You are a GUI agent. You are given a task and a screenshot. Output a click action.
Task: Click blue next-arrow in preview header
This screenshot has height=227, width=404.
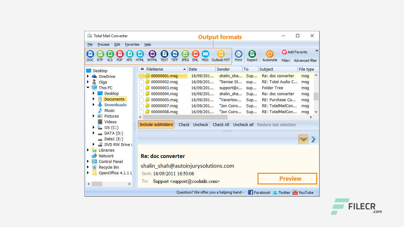(x=313, y=139)
